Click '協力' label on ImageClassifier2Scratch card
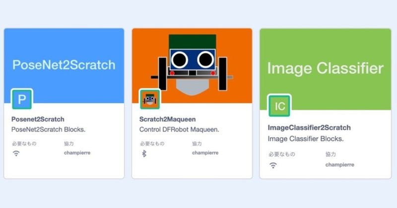This screenshot has height=208, width=397. click(331, 154)
